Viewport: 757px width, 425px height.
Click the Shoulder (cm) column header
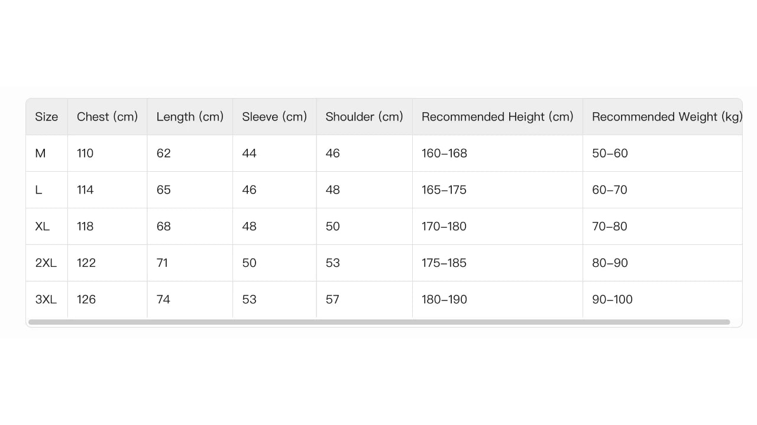[364, 117]
